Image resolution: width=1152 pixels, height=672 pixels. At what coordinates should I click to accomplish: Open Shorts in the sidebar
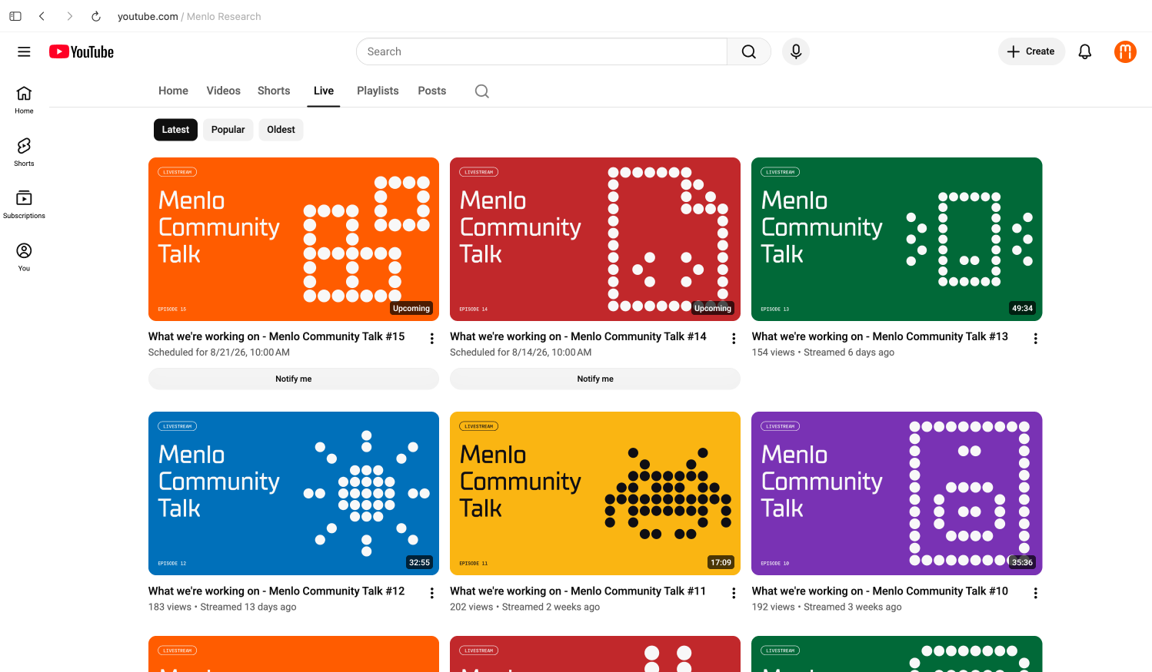click(x=24, y=152)
